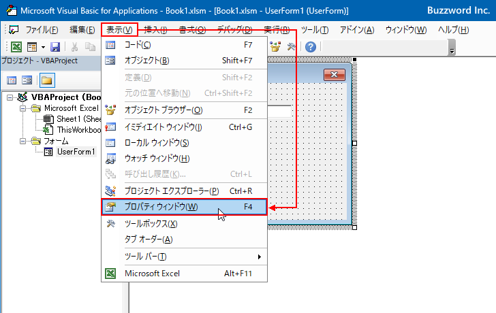This screenshot has height=313, width=496.
Task: Select ThisWorkbook in project tree
Action: point(79,130)
